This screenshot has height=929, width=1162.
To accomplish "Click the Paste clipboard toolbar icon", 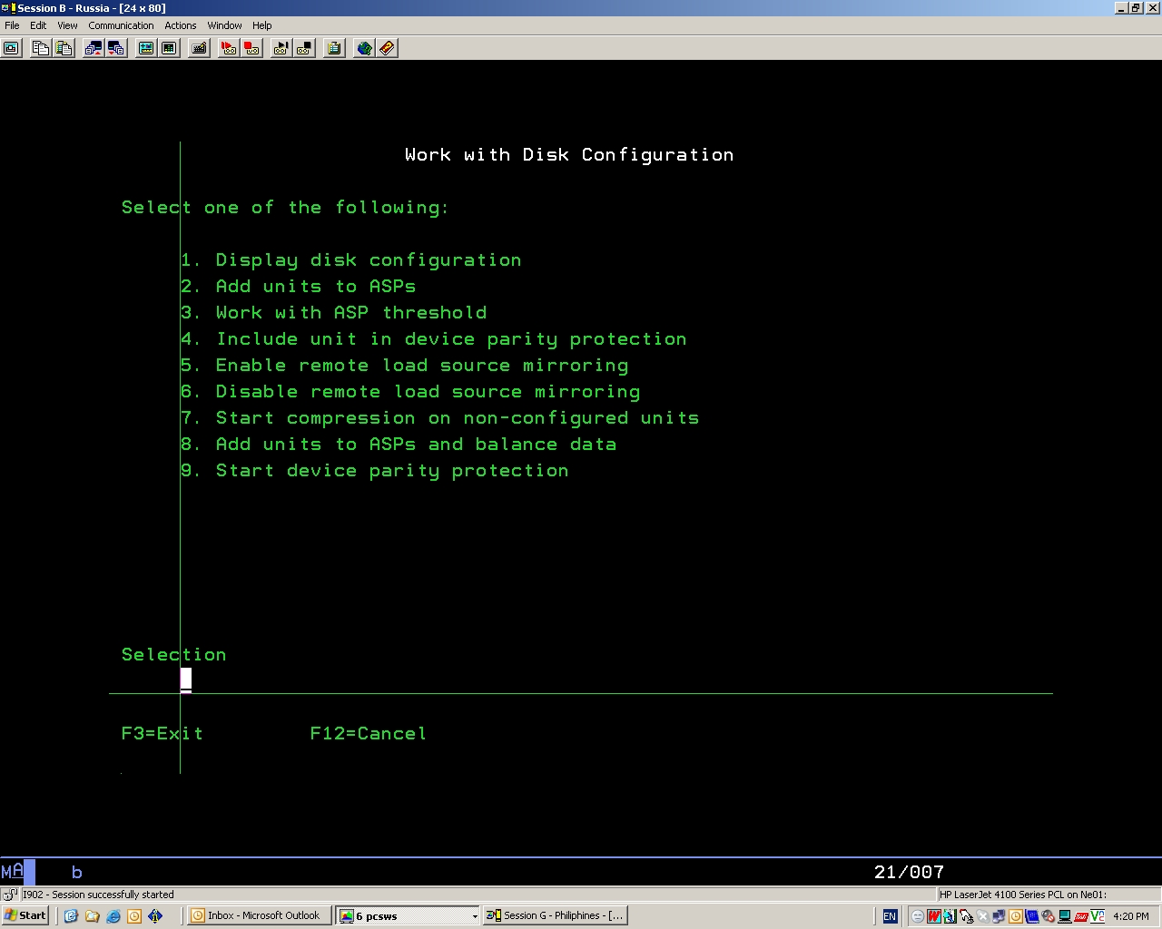I will click(64, 48).
